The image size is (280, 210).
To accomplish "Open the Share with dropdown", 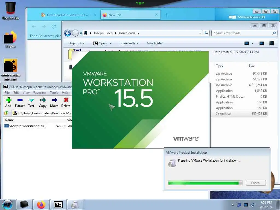I will [129, 43].
